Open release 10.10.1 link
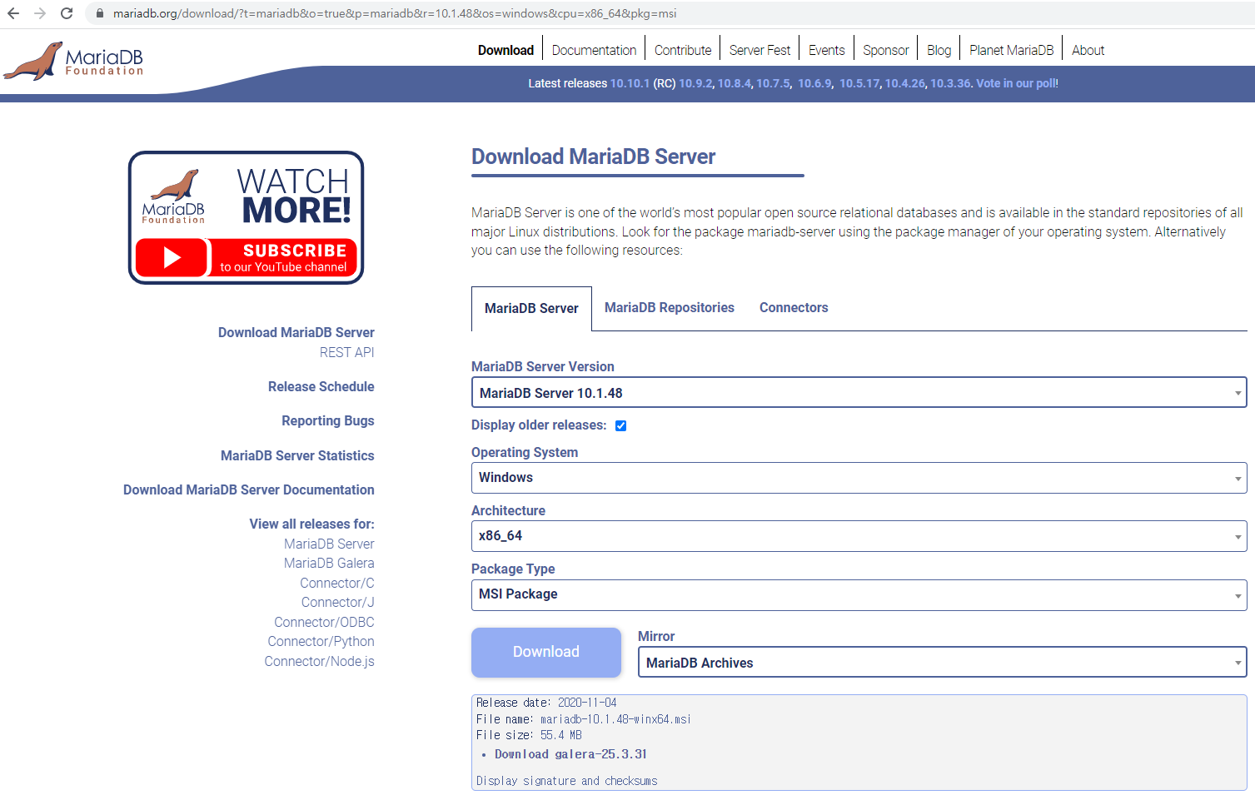This screenshot has height=800, width=1255. point(630,83)
